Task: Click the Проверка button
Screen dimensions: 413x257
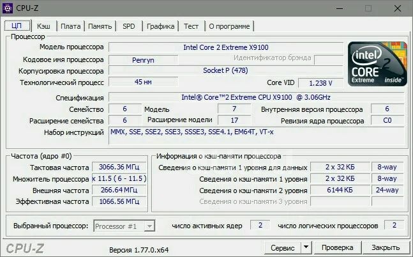Action: (x=338, y=247)
